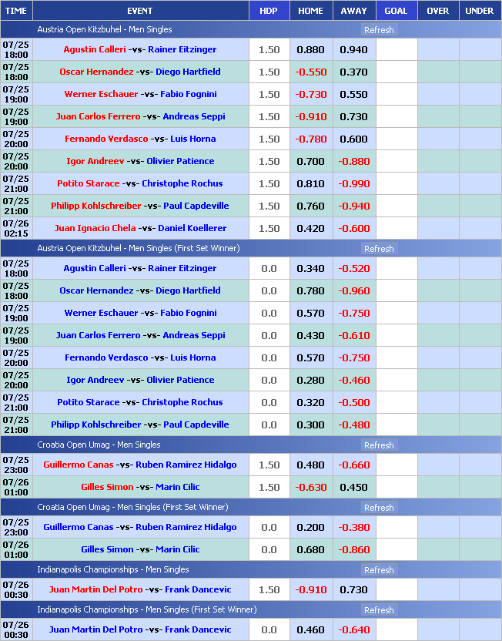
Task: Click the HDP column header
Action: tap(269, 11)
